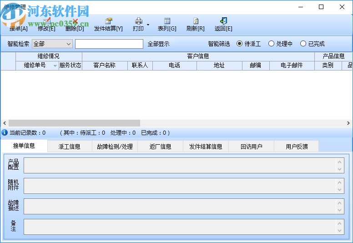The image size is (353, 243).
Task: Click the 修改[E] edit icon
Action: tap(47, 21)
